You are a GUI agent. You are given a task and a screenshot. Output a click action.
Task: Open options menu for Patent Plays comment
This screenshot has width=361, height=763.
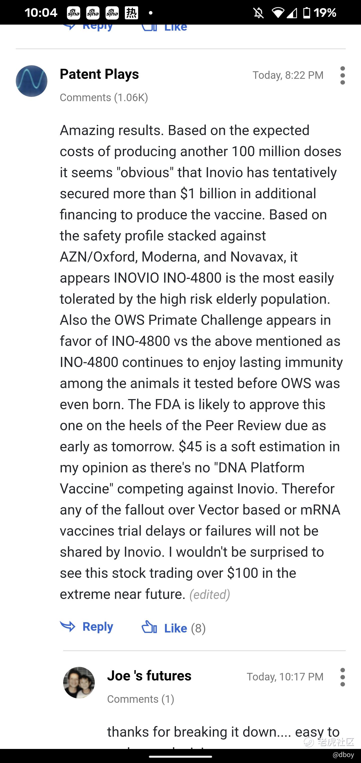pyautogui.click(x=342, y=75)
